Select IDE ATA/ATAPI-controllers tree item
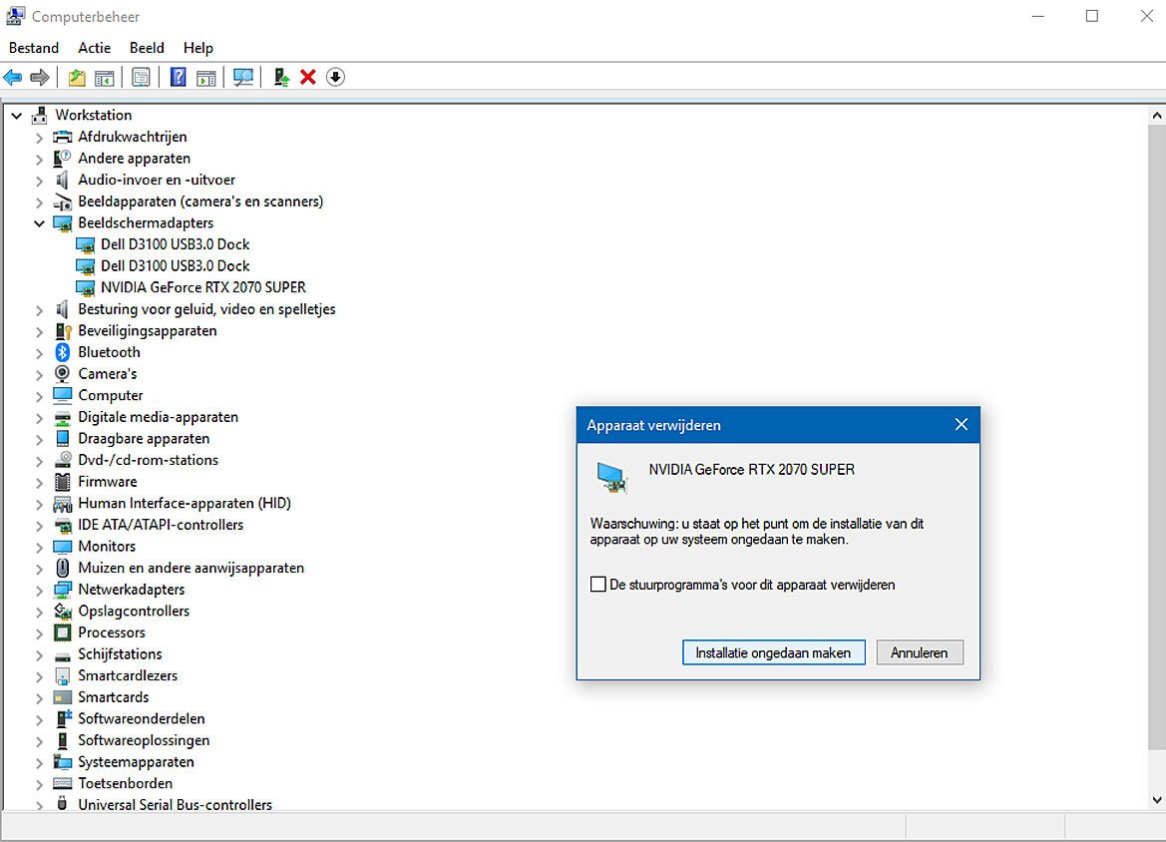 (161, 525)
